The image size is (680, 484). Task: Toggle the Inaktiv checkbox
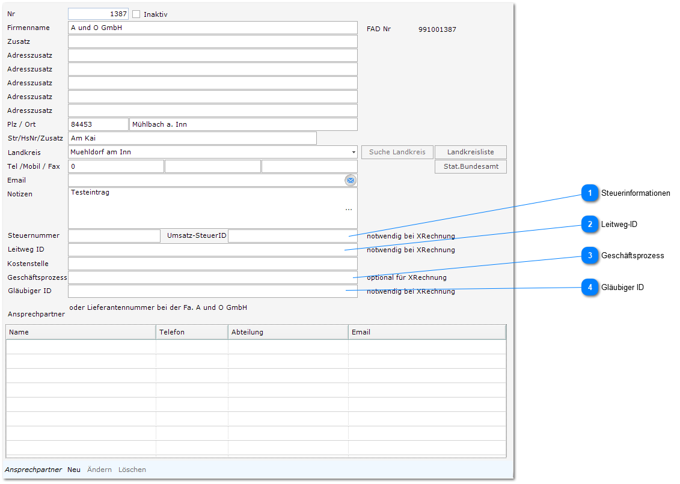135,14
